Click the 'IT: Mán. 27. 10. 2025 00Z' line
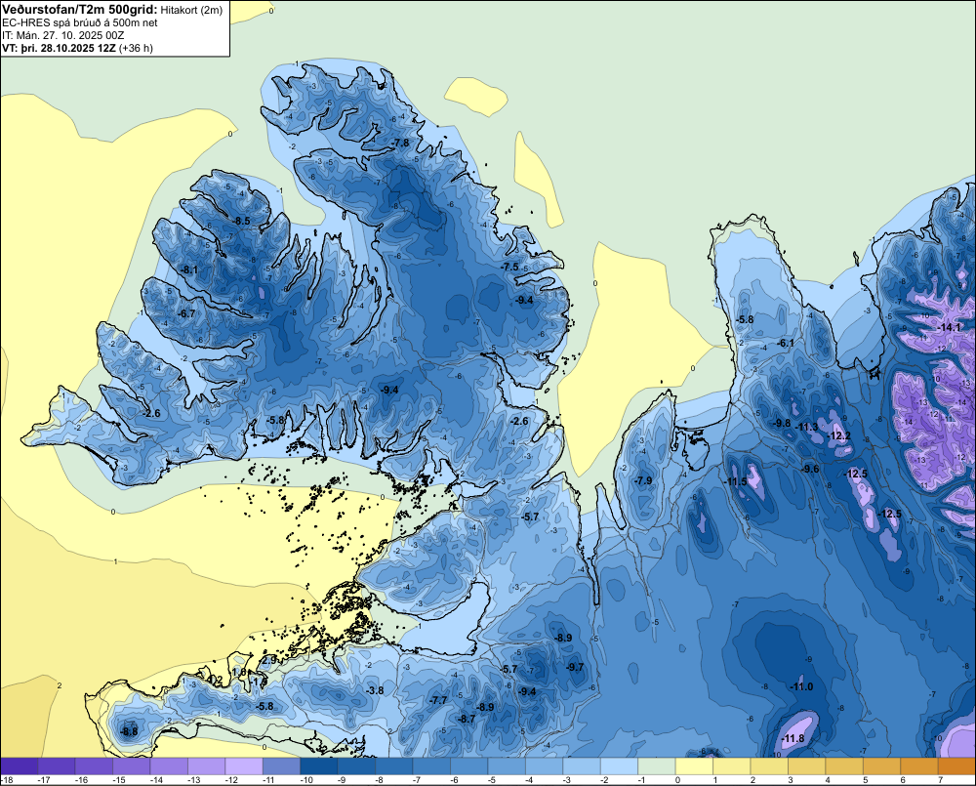This screenshot has width=976, height=786. coord(62,35)
